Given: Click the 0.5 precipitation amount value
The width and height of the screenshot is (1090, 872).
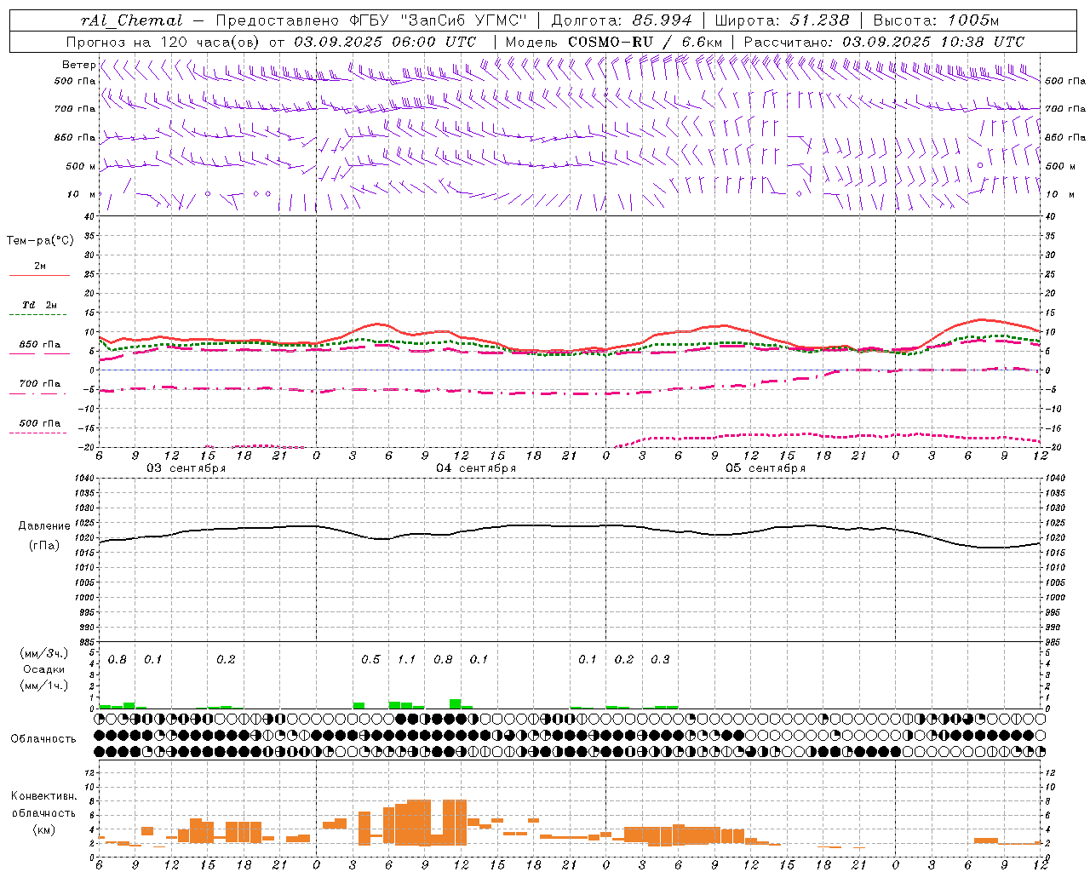Looking at the screenshot, I should pyautogui.click(x=370, y=659).
